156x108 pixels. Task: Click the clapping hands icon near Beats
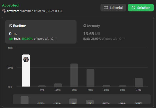tap(11, 39)
